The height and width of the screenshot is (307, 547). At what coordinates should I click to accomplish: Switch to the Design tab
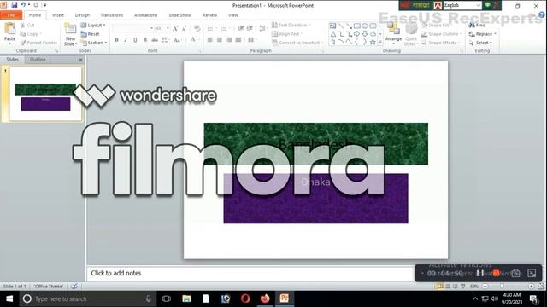(82, 15)
